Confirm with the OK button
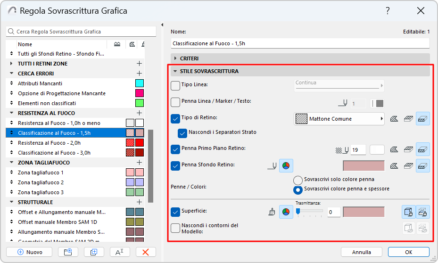Viewport: 438px width, 263px height. (408, 252)
